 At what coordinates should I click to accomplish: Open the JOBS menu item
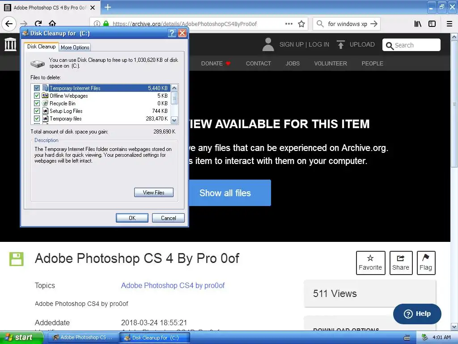tap(293, 64)
